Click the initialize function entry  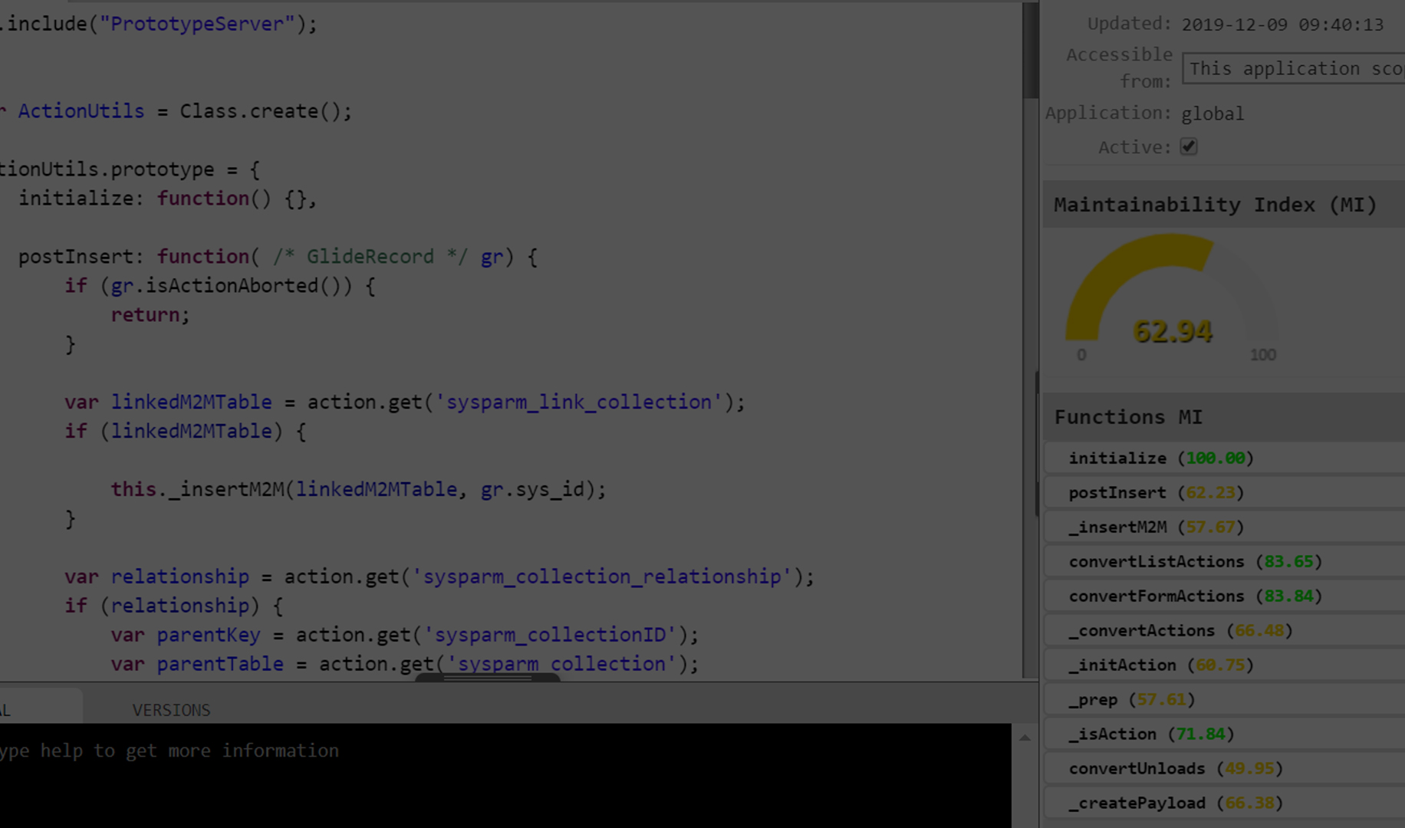pyautogui.click(x=1160, y=458)
